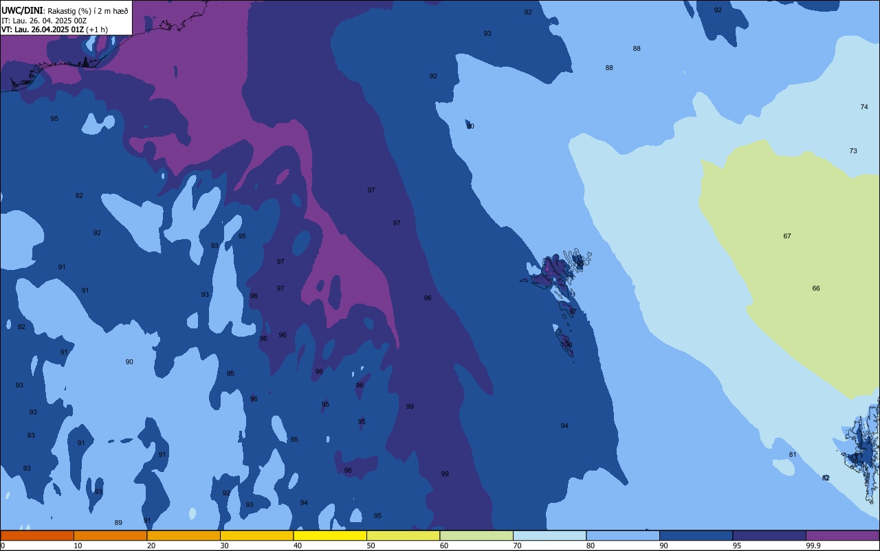Click the '73' value on the map

[x=853, y=151]
